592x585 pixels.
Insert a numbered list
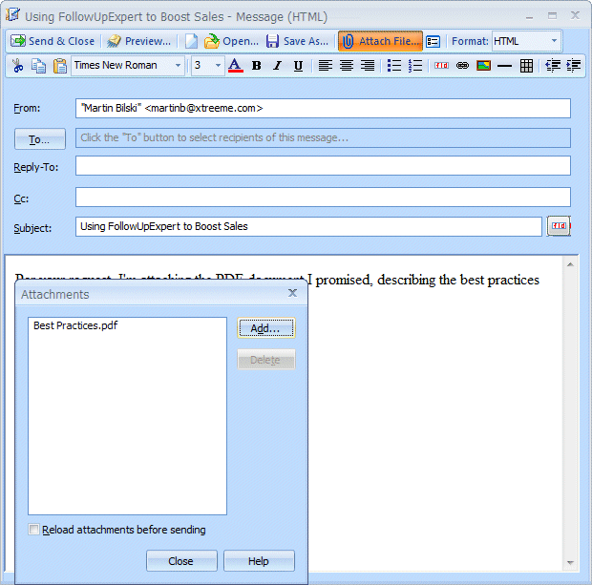point(415,66)
